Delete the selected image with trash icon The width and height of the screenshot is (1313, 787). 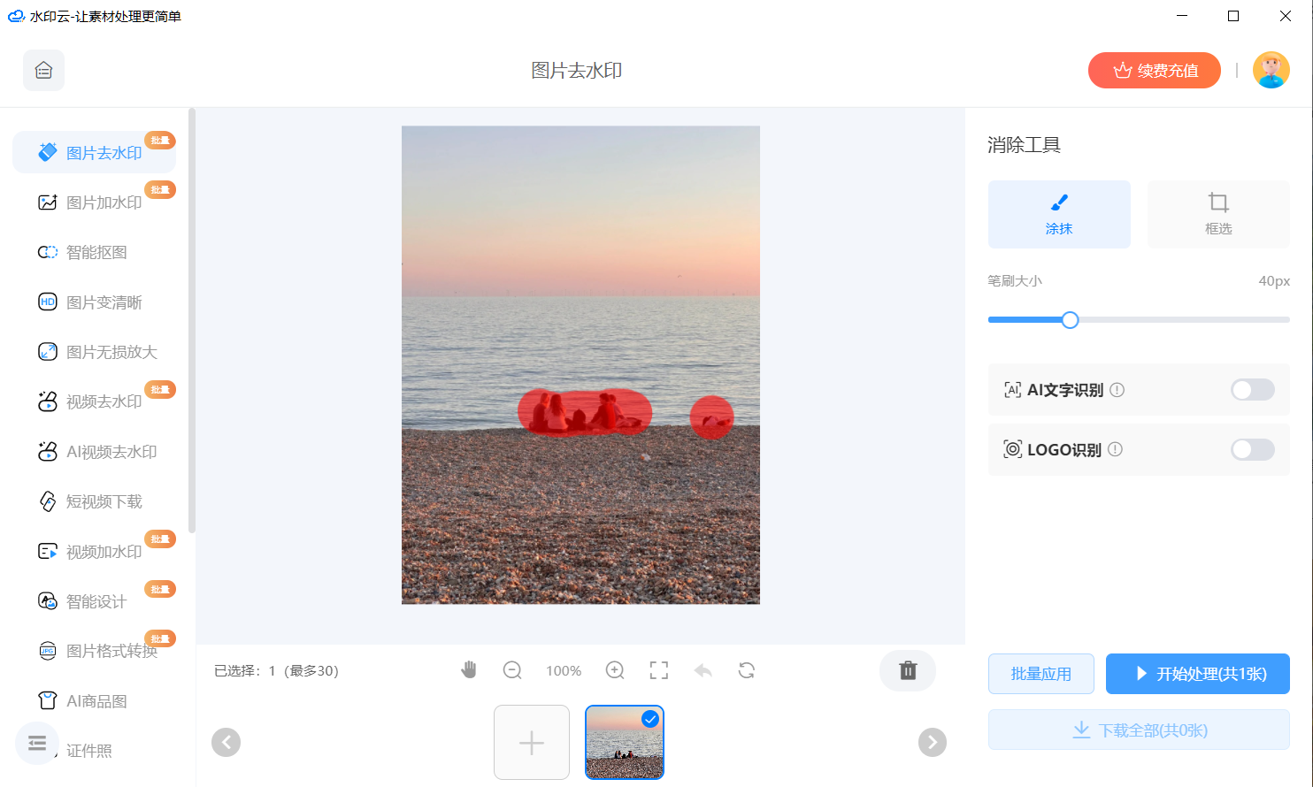point(908,670)
